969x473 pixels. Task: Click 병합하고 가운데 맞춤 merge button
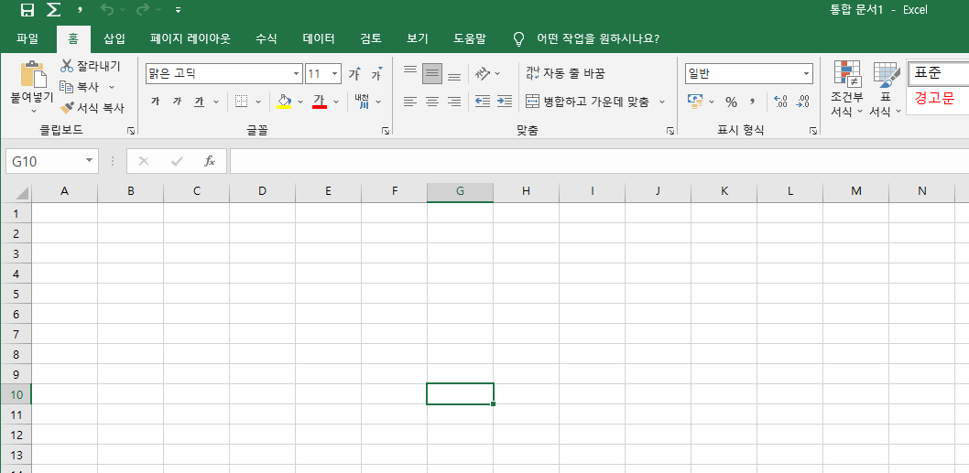point(587,102)
